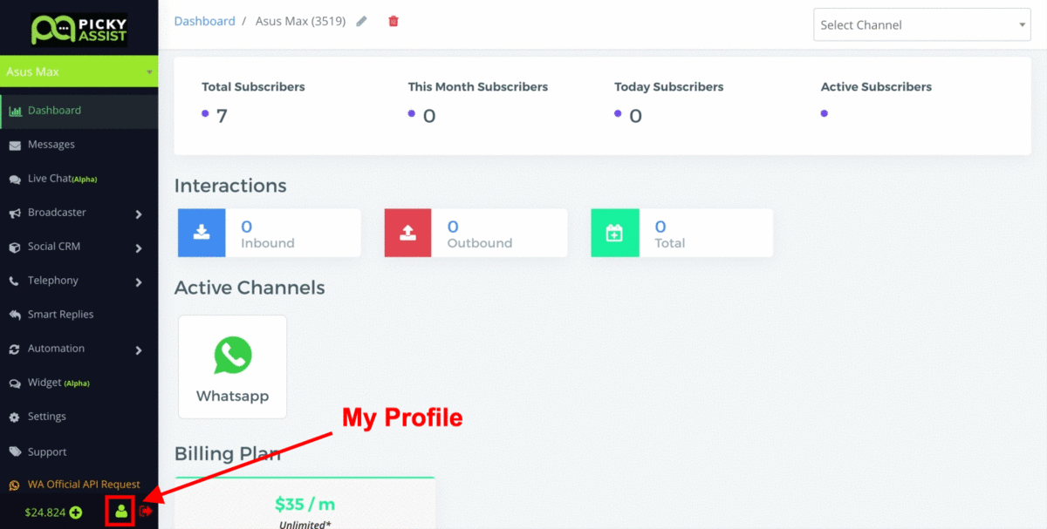The width and height of the screenshot is (1047, 529).
Task: Click the pencil edit icon beside Asus Max
Action: (362, 21)
